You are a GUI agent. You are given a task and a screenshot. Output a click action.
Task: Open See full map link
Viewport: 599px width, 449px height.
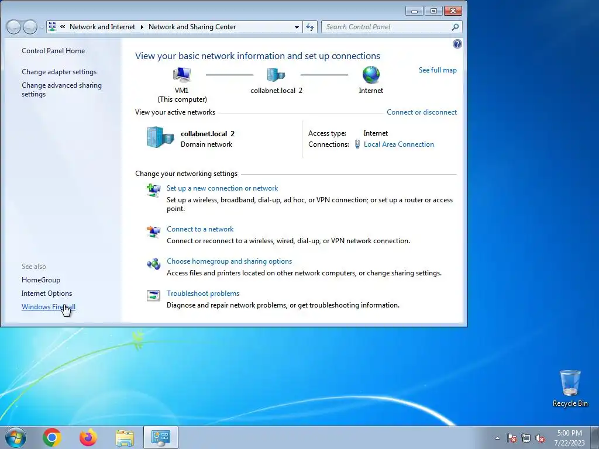pyautogui.click(x=438, y=70)
